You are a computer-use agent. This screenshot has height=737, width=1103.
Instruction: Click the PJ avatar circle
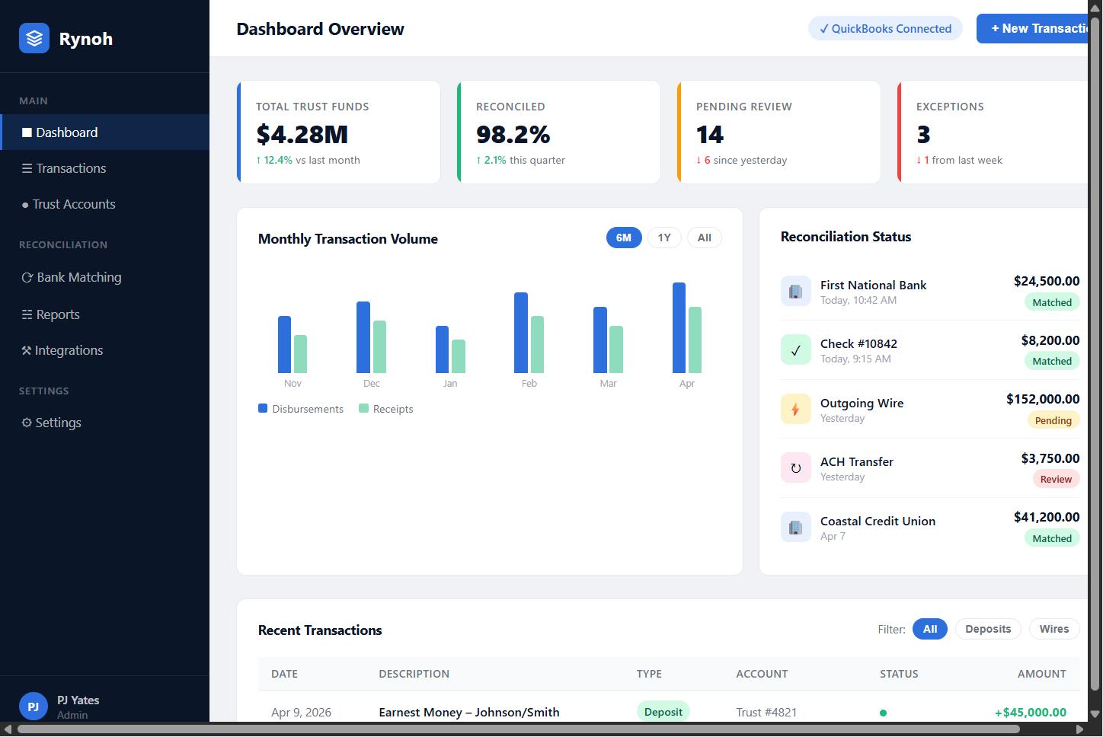33,707
